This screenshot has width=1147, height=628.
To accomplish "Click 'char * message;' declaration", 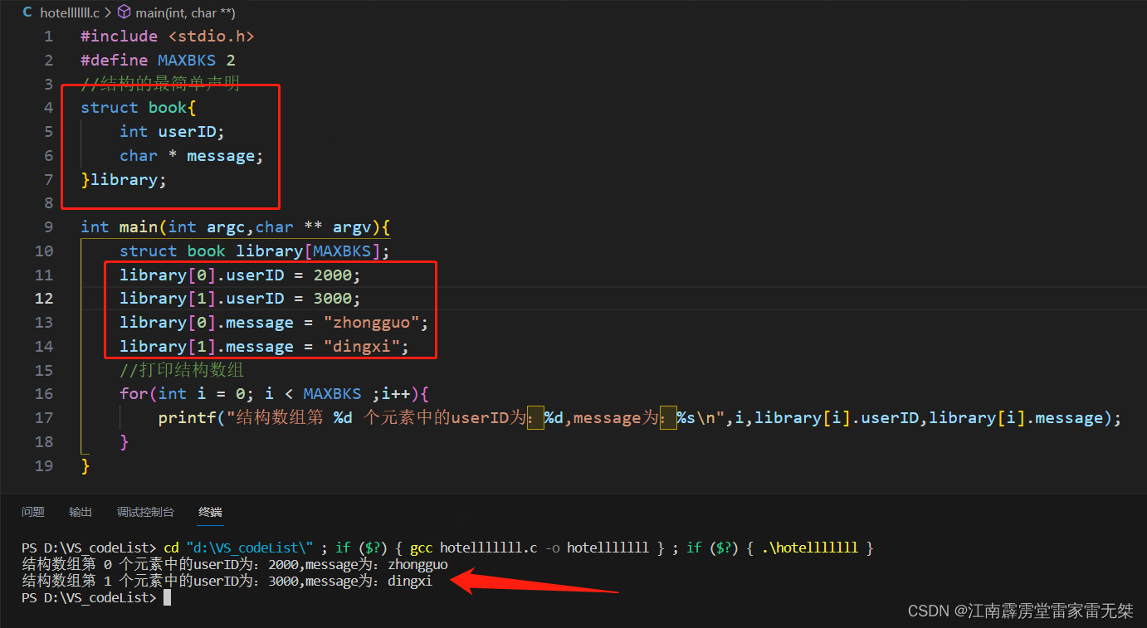I will tap(191, 156).
